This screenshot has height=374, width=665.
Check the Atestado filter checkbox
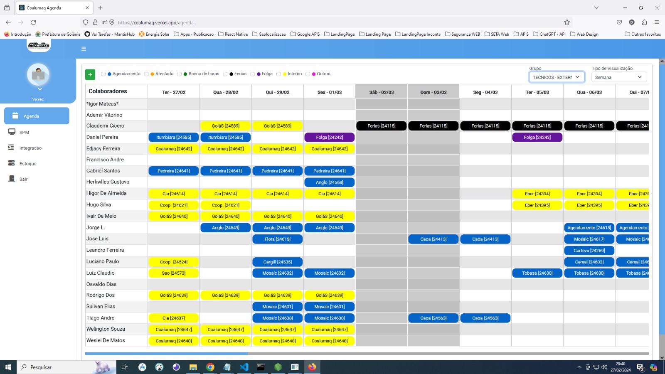[146, 74]
